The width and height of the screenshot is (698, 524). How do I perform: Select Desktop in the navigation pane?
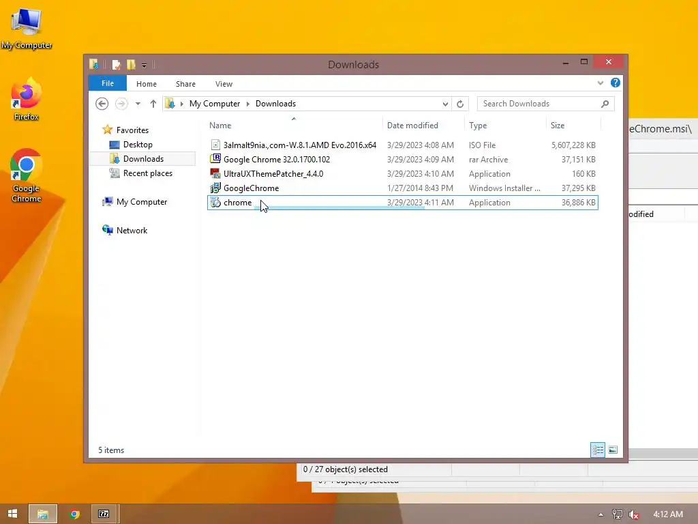(x=138, y=145)
